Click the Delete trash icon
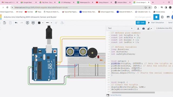173x97 pixels. click(10, 23)
